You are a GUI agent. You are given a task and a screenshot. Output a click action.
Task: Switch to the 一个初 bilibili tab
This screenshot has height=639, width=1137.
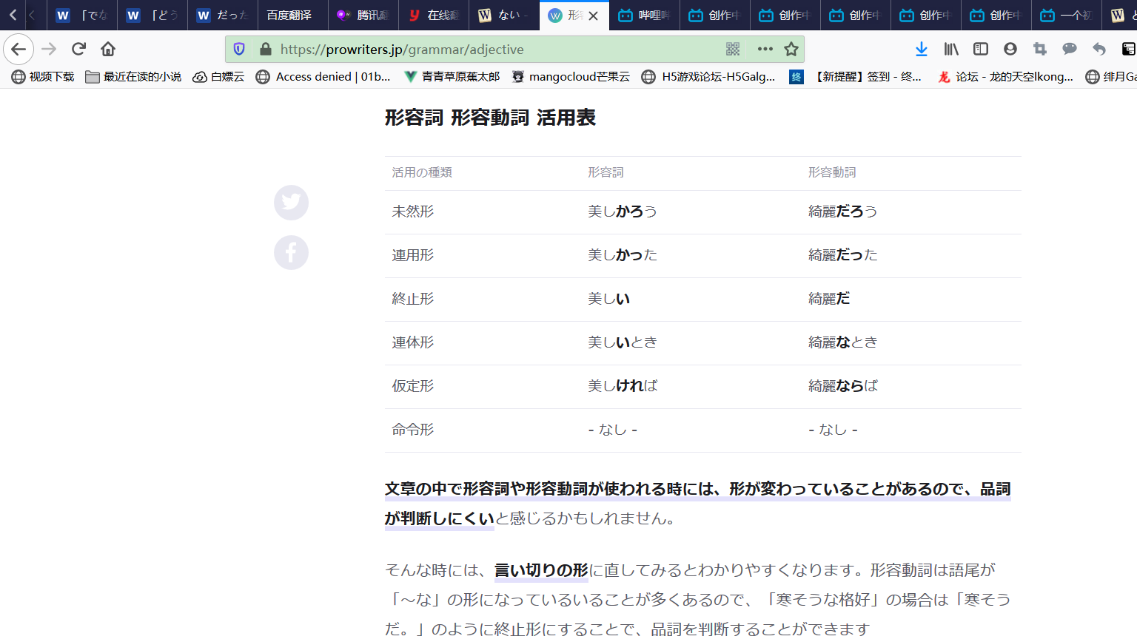1067,16
